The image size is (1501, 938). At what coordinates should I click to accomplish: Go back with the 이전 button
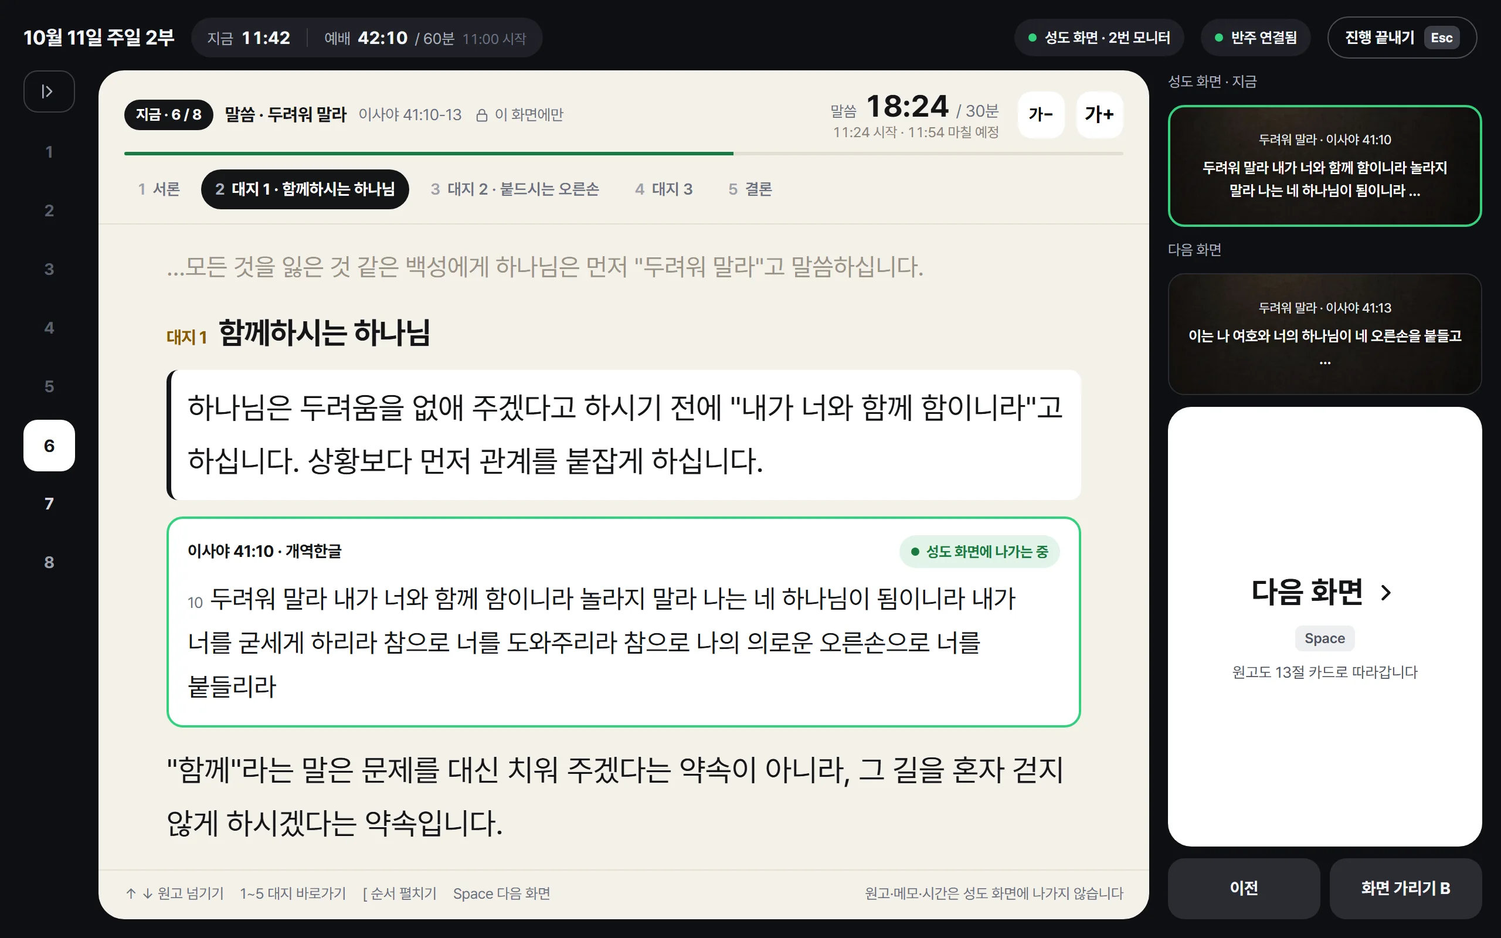1244,888
